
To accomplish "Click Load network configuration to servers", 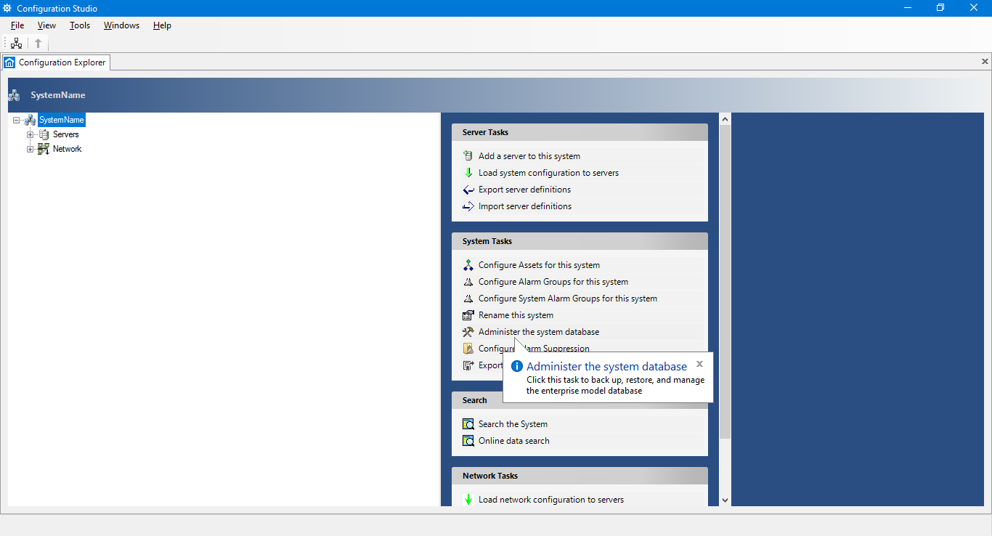I will 551,500.
